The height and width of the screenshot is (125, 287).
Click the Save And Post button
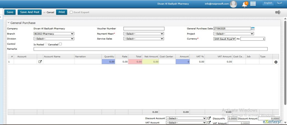(29, 12)
